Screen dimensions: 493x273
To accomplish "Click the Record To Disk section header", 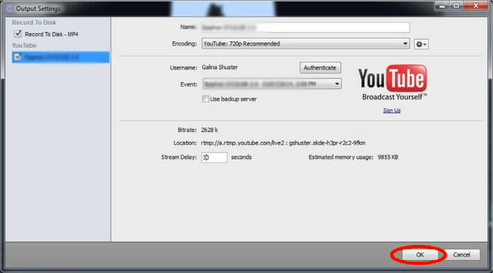I will pos(34,23).
